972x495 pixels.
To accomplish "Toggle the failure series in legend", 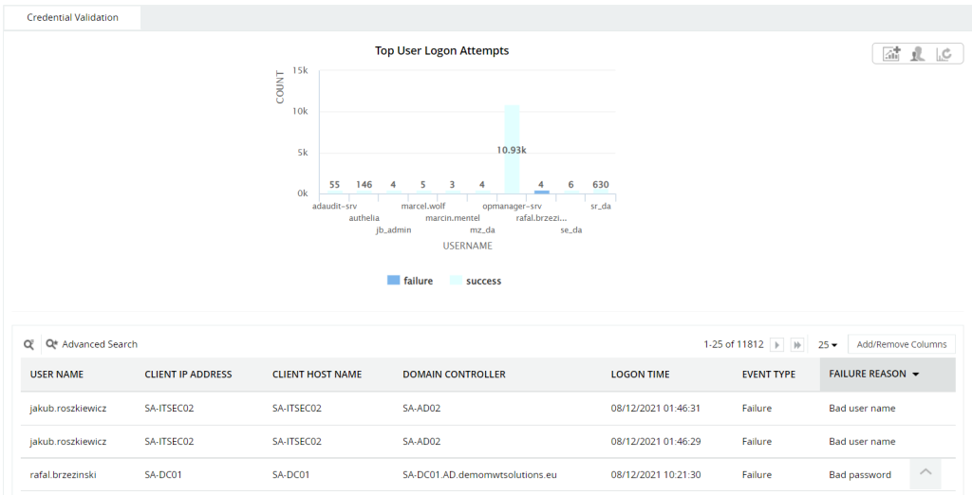I will pyautogui.click(x=409, y=281).
